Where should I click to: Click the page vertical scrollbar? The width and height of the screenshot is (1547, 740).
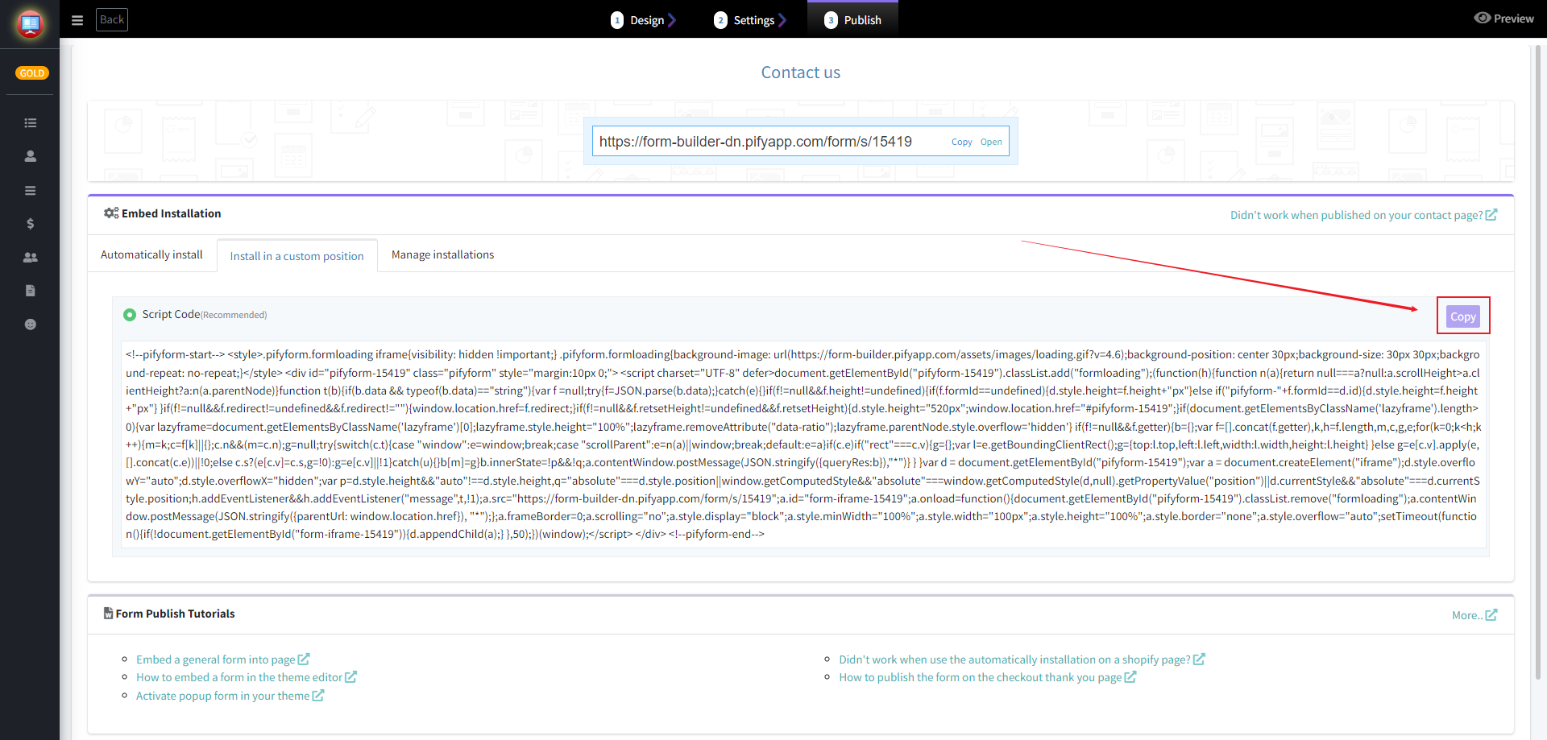[x=1537, y=362]
